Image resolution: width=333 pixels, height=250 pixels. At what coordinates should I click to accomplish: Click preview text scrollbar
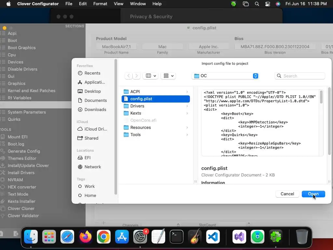tap(321, 97)
